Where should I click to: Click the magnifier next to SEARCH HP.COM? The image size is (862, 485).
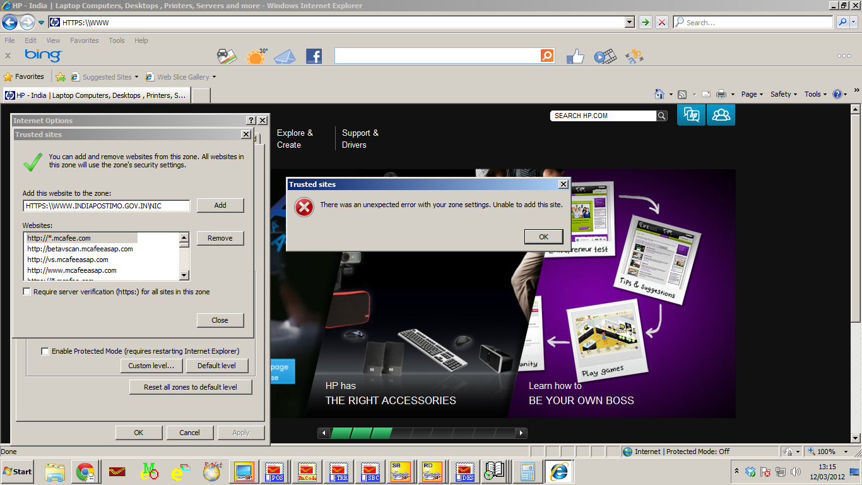tap(661, 116)
